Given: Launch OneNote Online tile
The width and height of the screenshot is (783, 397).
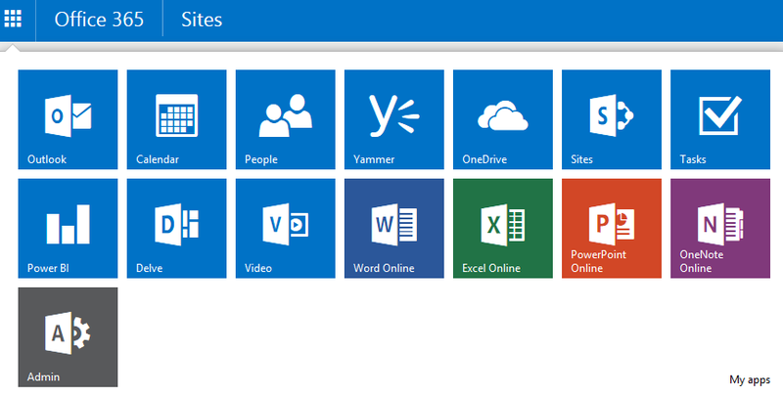Looking at the screenshot, I should tap(720, 229).
